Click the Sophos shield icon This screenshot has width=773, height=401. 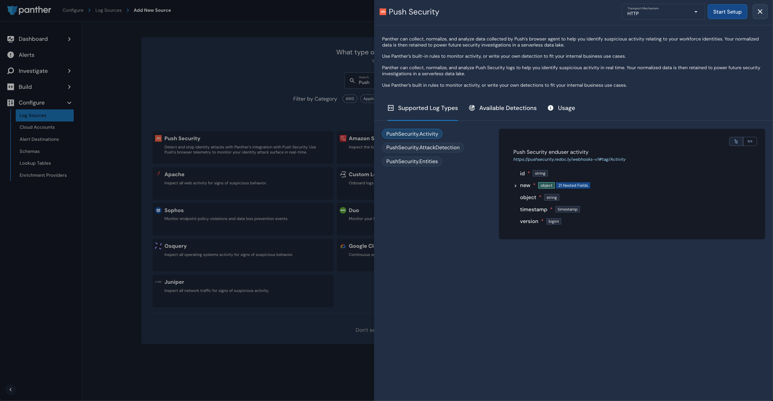(x=158, y=210)
